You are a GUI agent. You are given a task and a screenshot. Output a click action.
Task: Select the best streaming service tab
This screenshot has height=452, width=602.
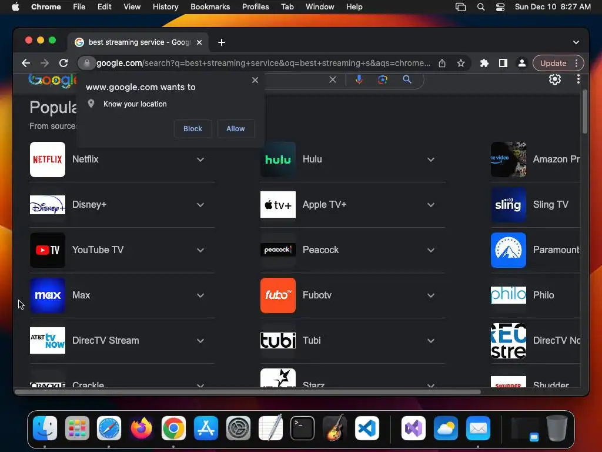(139, 42)
